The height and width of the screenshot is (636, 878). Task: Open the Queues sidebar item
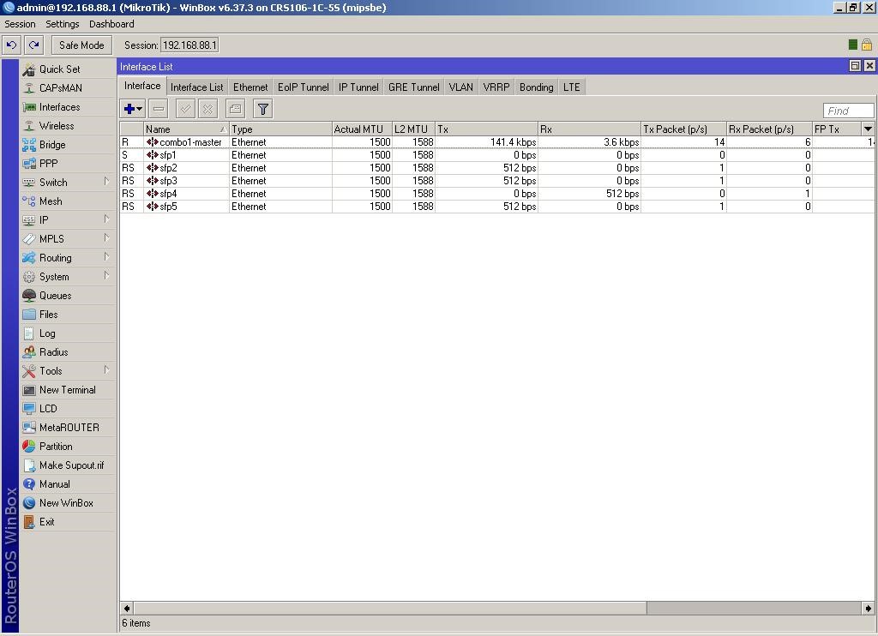[55, 296]
